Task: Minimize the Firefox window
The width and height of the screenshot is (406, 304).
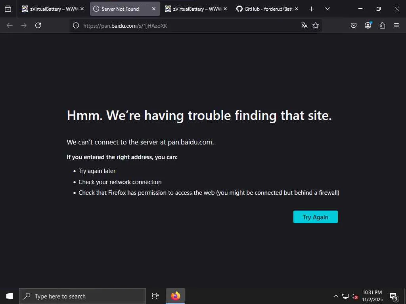Action: (360, 9)
